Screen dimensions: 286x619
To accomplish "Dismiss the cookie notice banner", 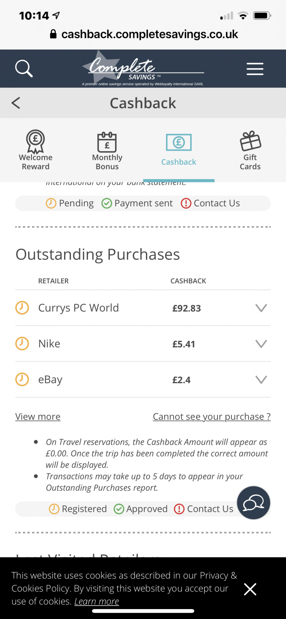I will [250, 589].
